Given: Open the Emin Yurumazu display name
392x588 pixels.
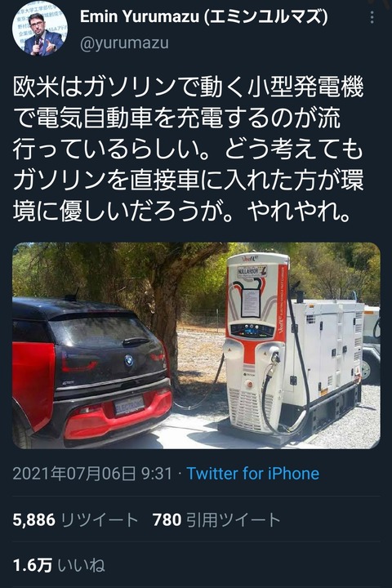Looking at the screenshot, I should pos(203,17).
